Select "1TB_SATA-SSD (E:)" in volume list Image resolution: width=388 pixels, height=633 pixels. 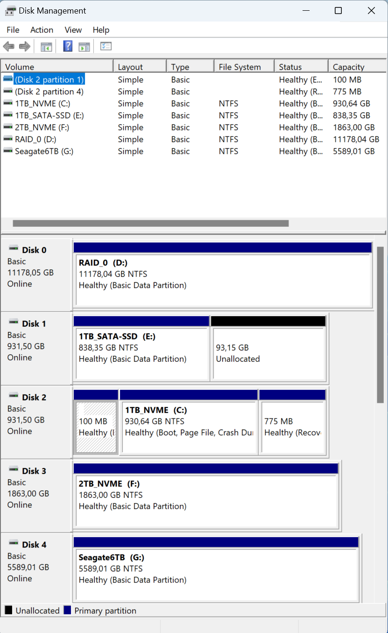click(49, 115)
